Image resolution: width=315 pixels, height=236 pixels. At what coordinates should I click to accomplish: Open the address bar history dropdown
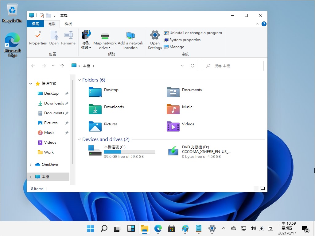point(182,66)
